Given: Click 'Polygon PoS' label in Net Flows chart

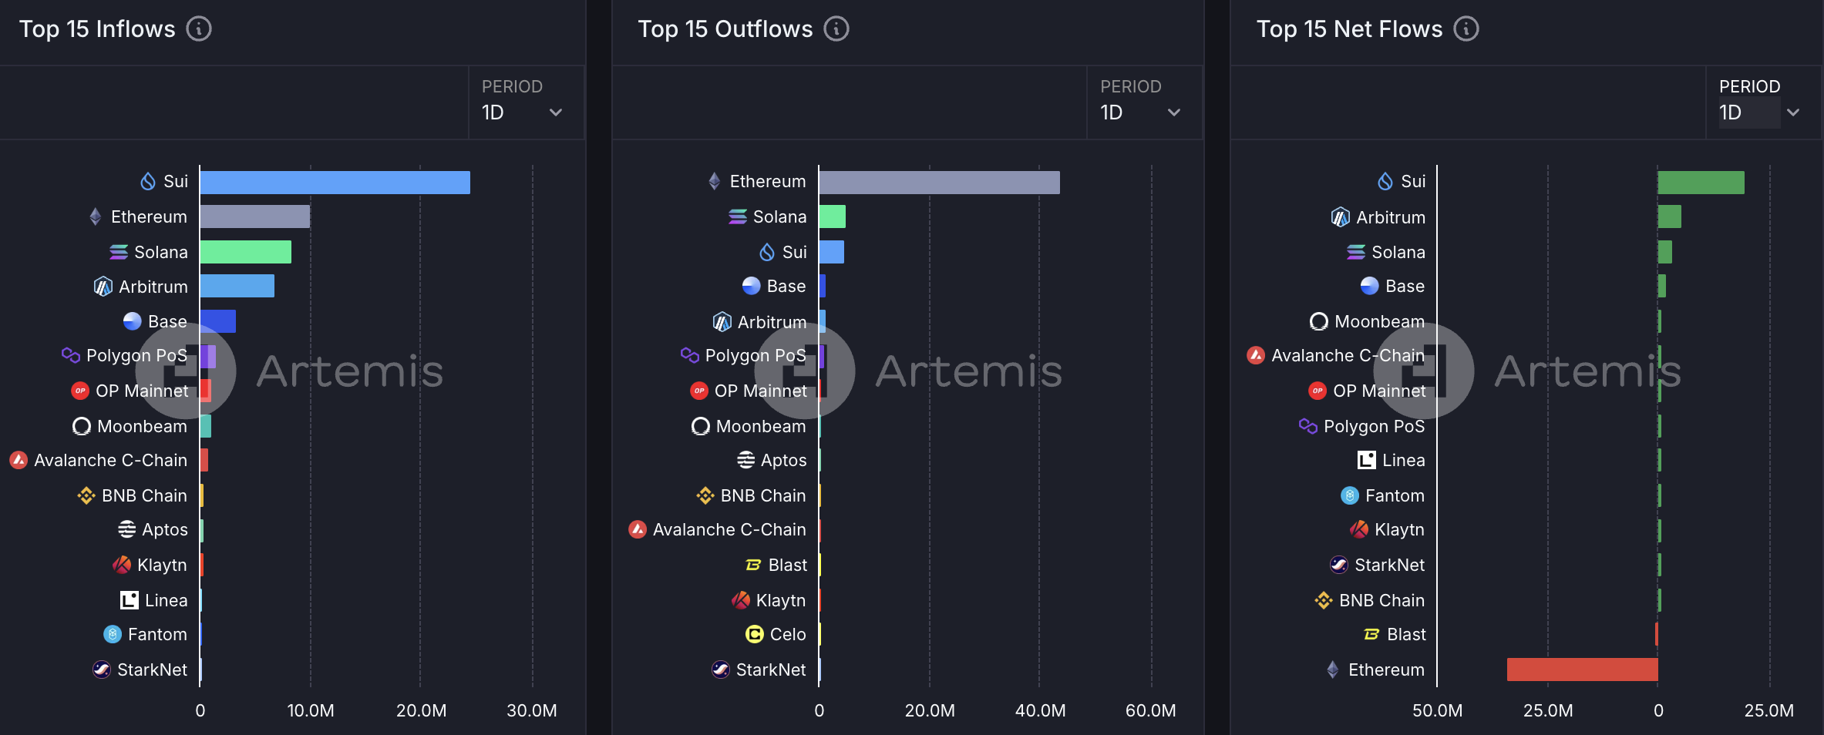Looking at the screenshot, I should tap(1375, 427).
